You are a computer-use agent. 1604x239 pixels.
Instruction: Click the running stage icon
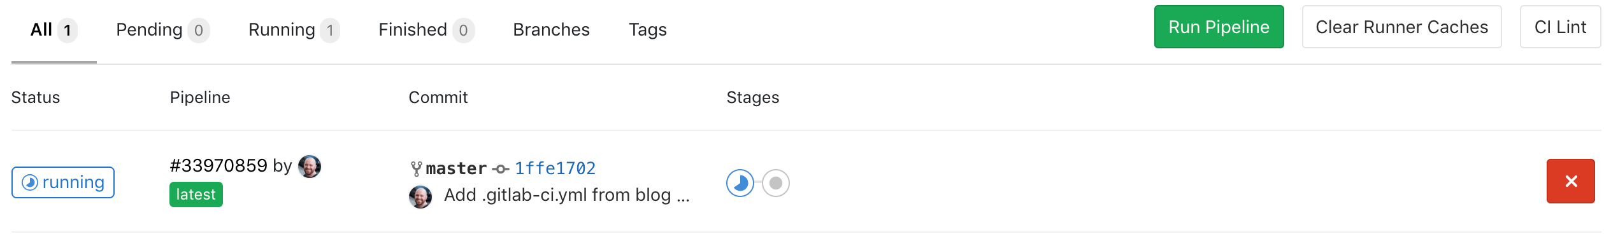[x=740, y=183]
